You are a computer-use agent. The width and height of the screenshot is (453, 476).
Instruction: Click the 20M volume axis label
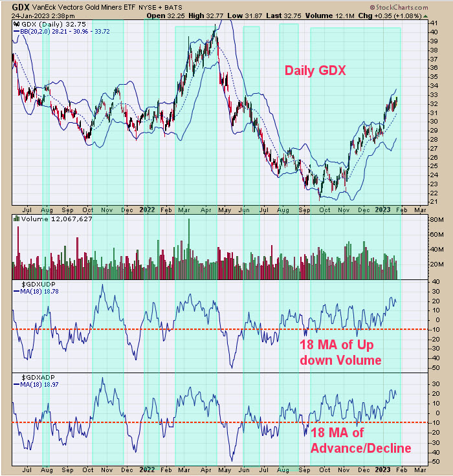click(x=437, y=265)
